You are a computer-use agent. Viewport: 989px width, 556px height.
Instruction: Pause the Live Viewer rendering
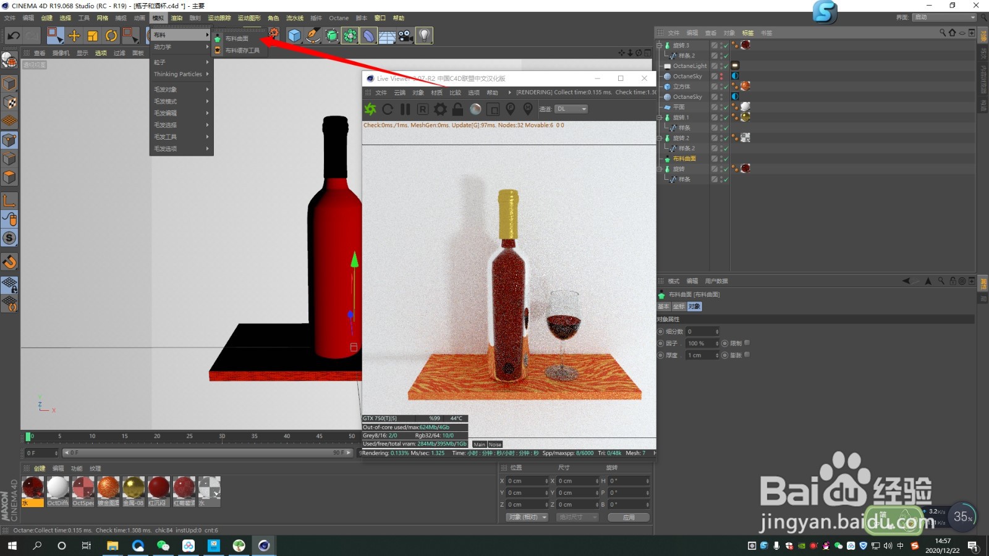405,109
